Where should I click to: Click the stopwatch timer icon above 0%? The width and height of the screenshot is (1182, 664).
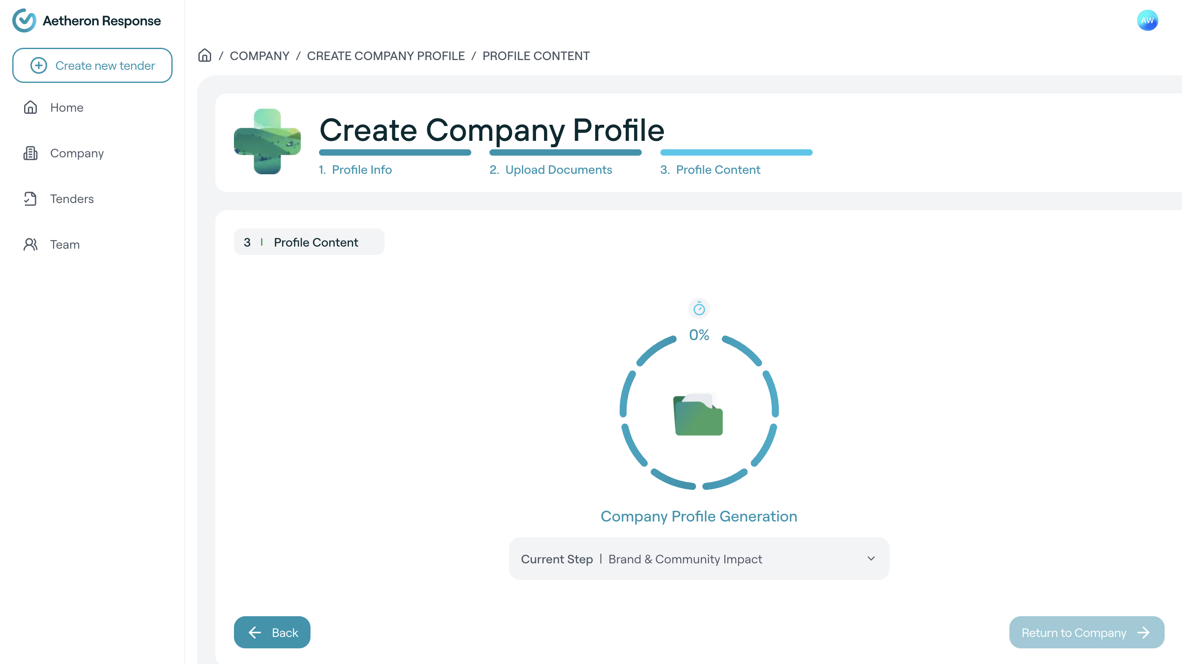[699, 309]
